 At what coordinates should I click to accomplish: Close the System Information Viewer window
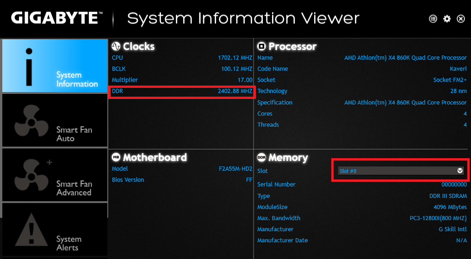[461, 19]
